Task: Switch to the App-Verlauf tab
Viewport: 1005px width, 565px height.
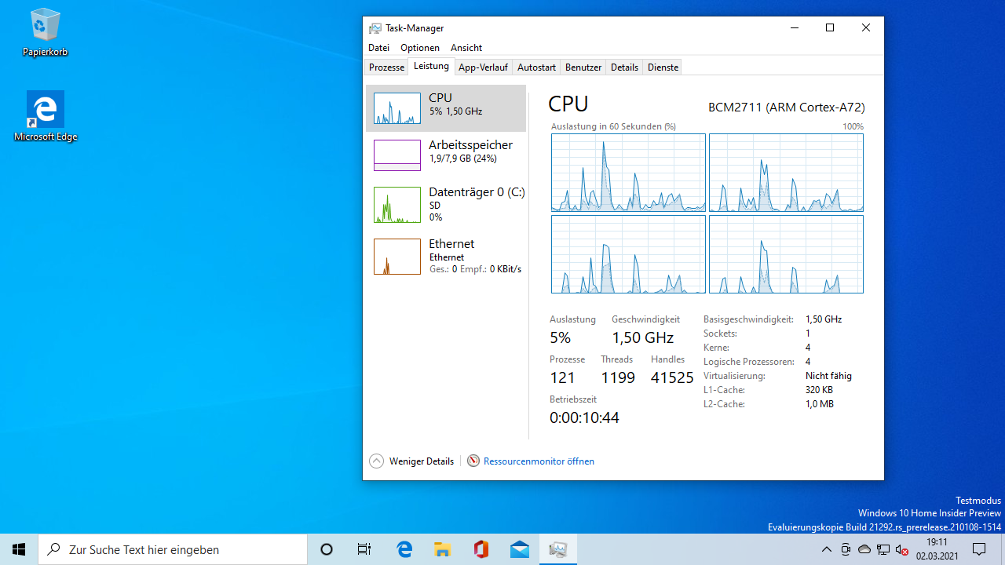Action: (x=483, y=67)
